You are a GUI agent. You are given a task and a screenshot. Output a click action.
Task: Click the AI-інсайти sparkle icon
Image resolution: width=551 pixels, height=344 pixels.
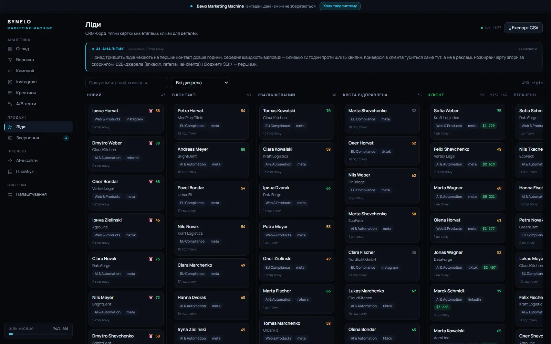pyautogui.click(x=10, y=161)
